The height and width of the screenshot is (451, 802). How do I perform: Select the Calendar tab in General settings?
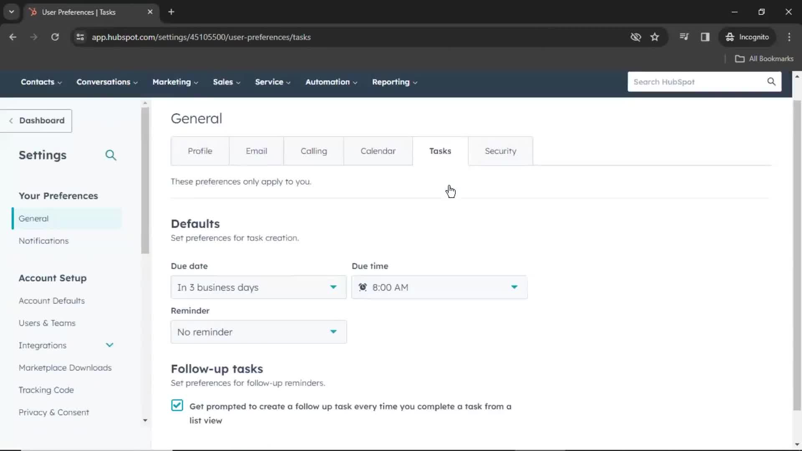(x=378, y=151)
